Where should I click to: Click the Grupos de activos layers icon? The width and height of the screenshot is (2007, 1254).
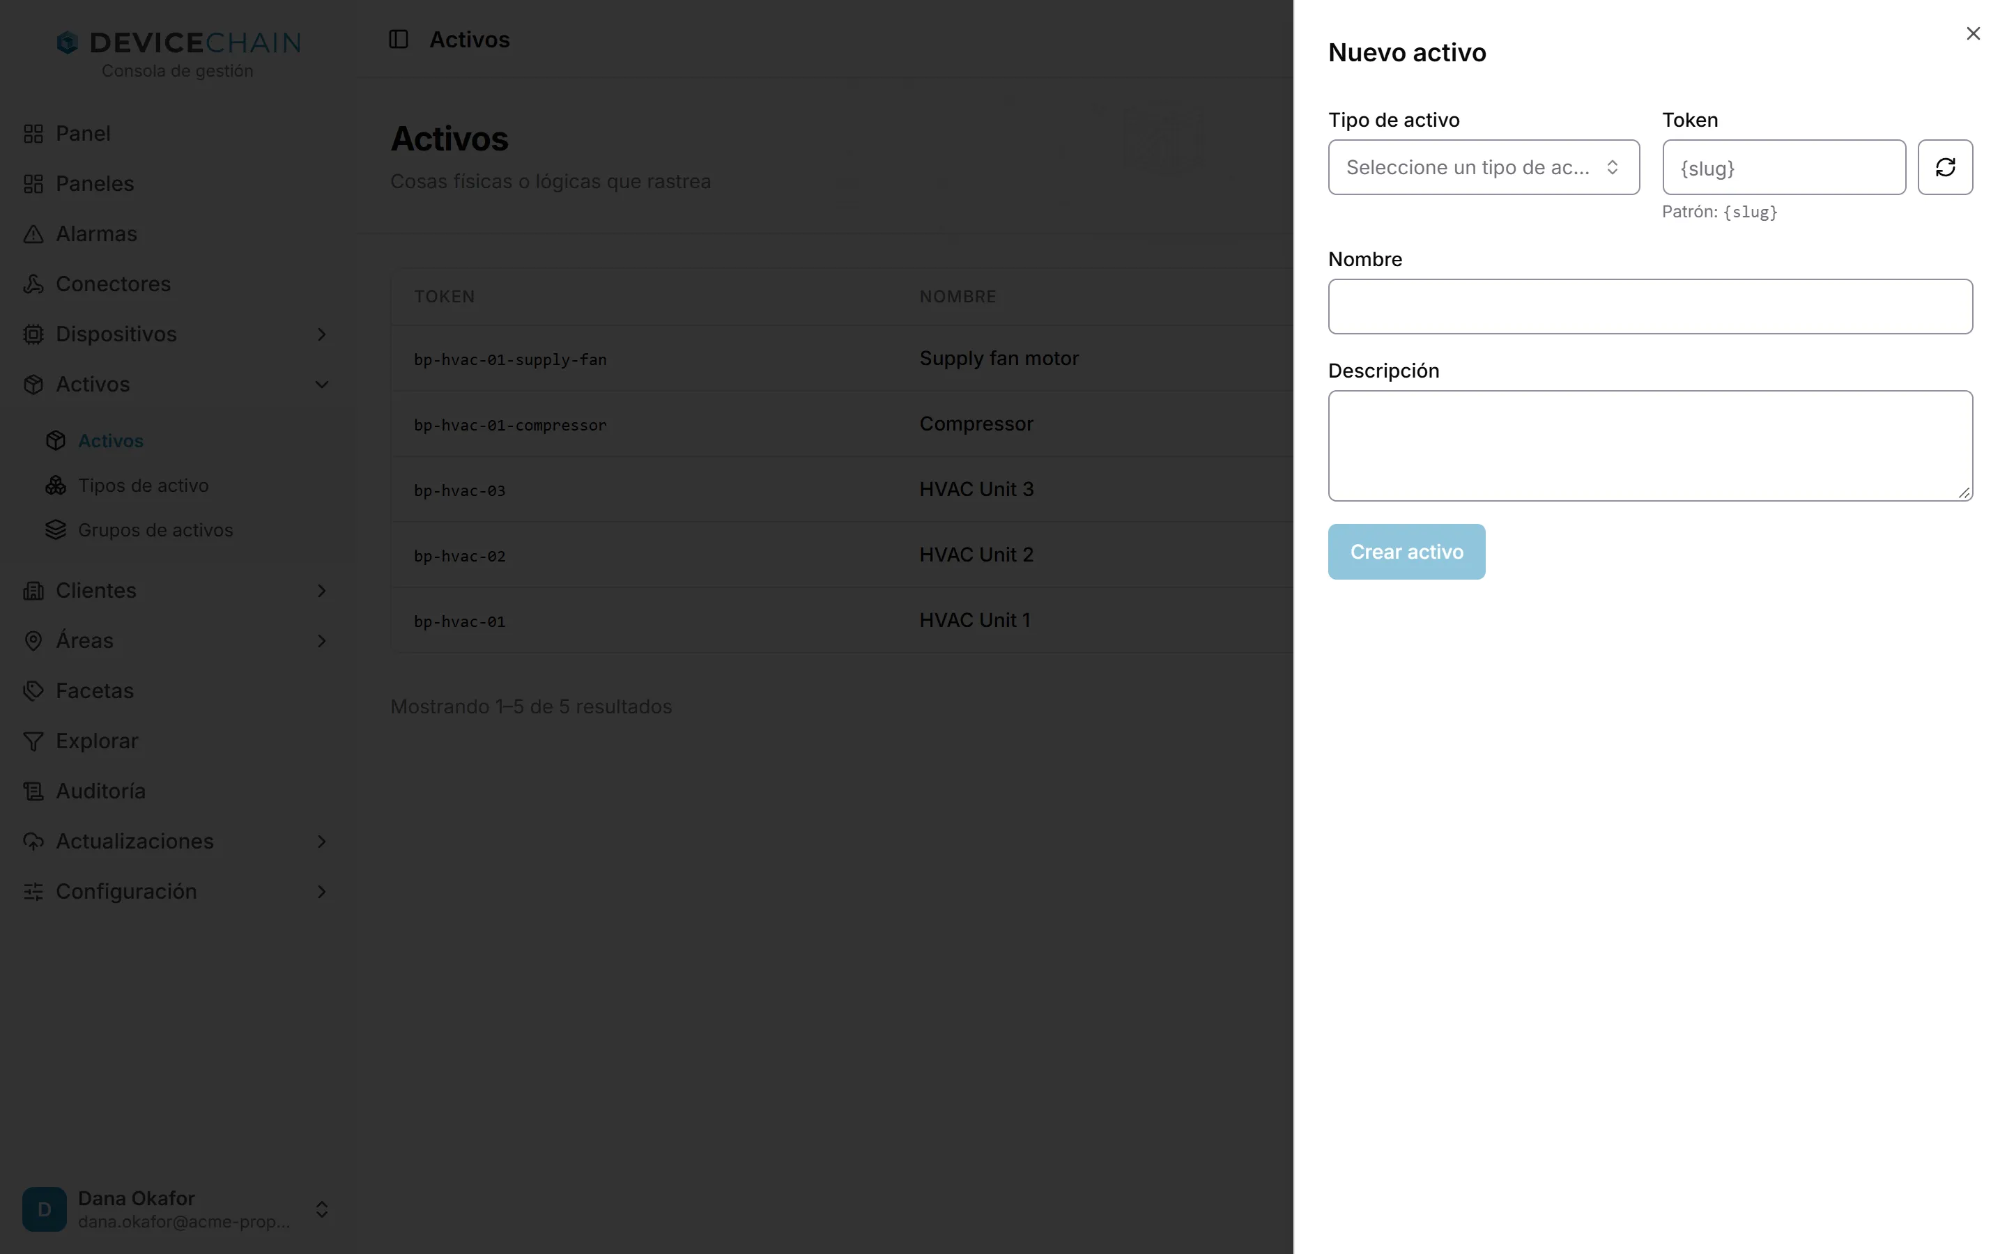pyautogui.click(x=56, y=529)
